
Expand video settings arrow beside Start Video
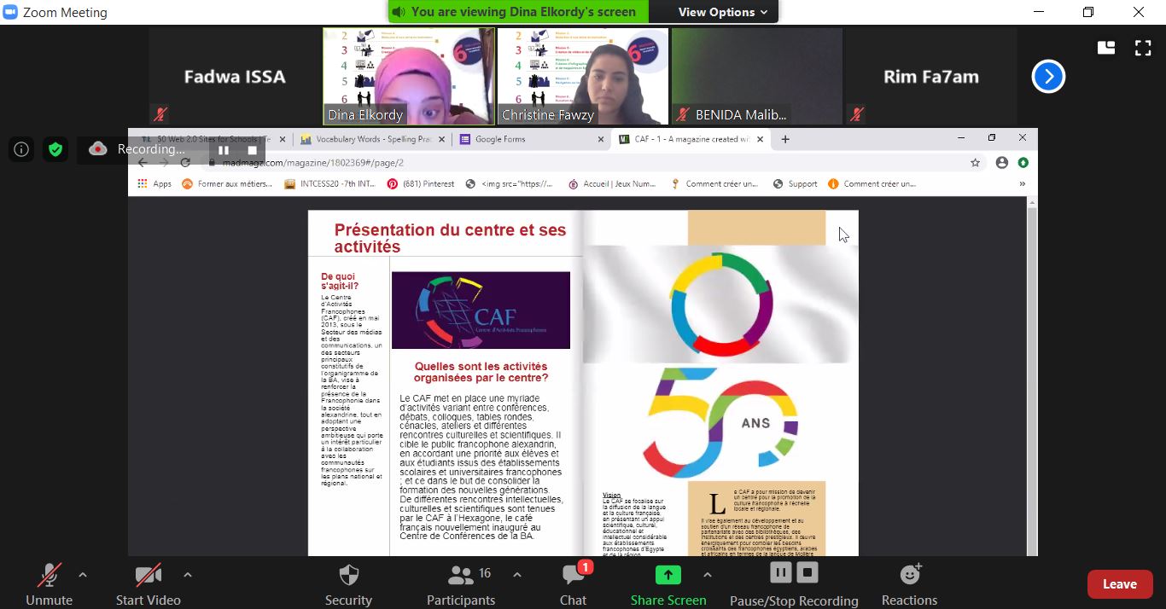(x=188, y=575)
